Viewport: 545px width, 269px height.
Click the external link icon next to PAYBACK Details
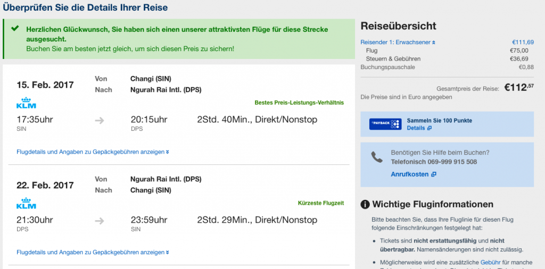[x=430, y=128]
